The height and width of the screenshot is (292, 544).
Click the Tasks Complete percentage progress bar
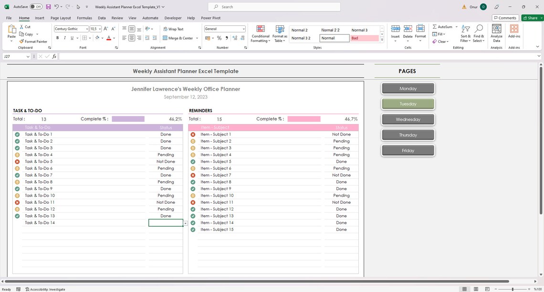(128, 118)
